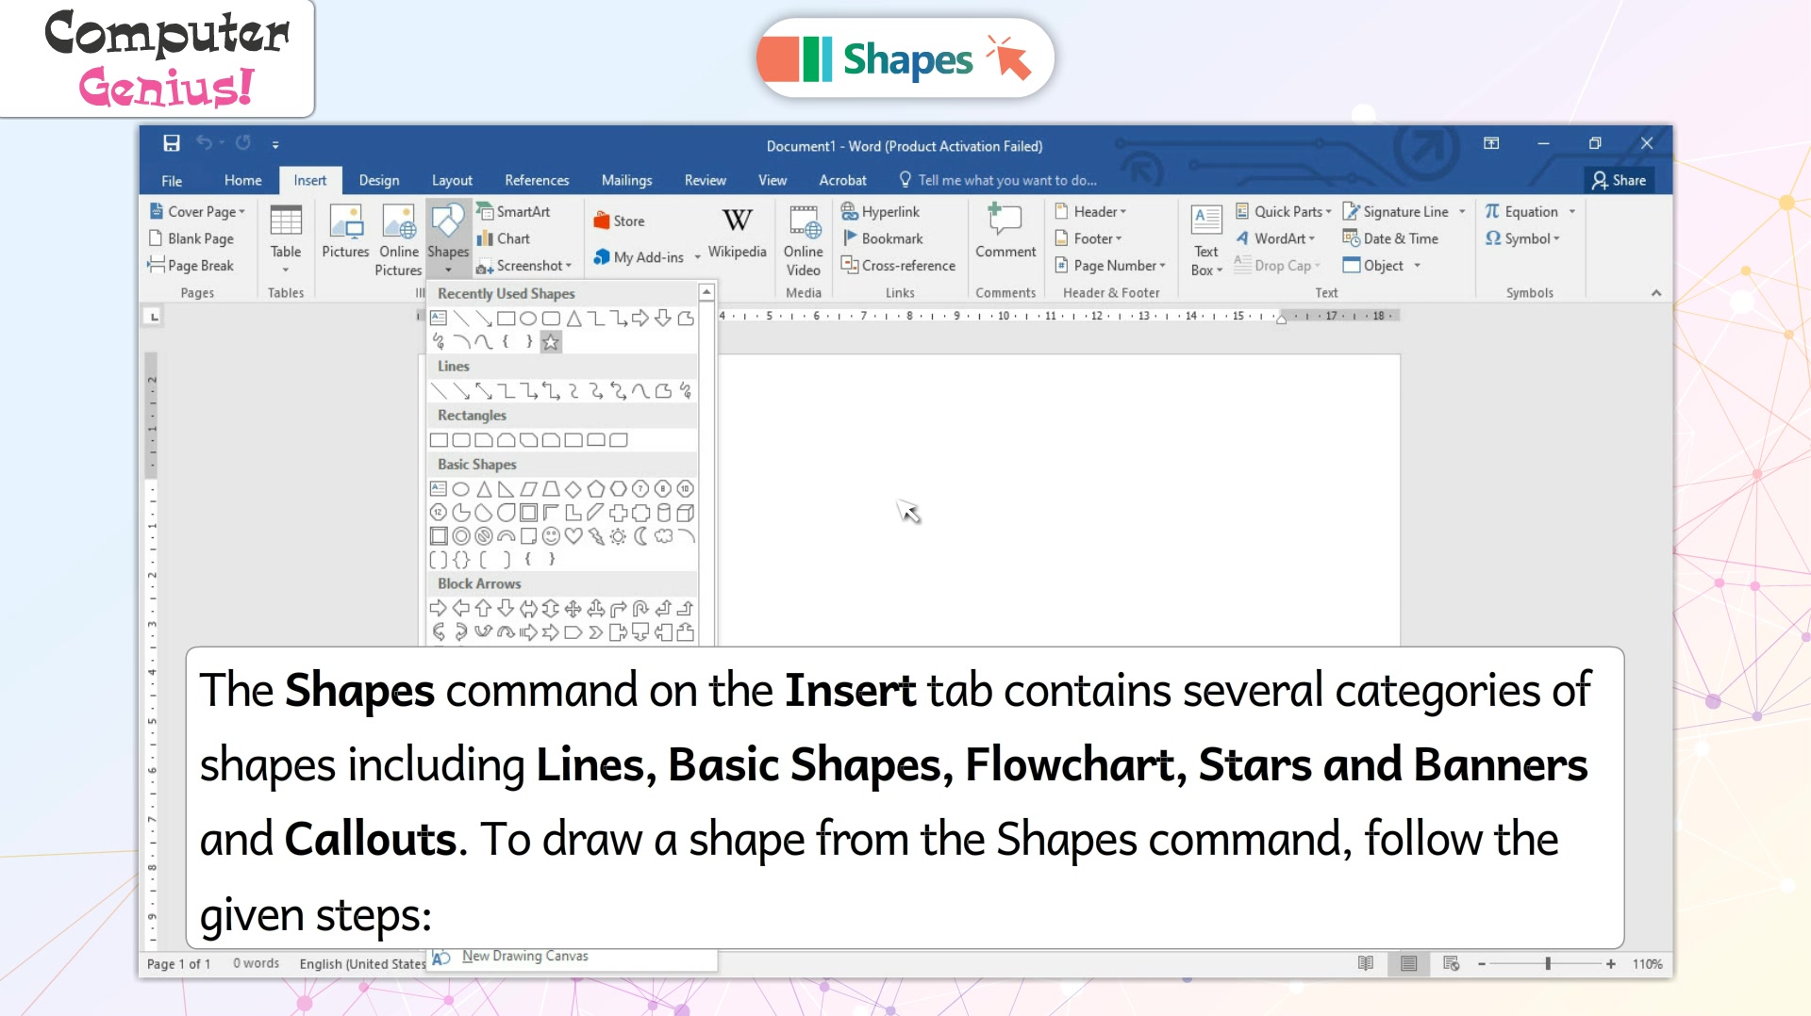Choose the heart shape in Basic Shapes
The width and height of the screenshot is (1811, 1016).
pos(573,536)
